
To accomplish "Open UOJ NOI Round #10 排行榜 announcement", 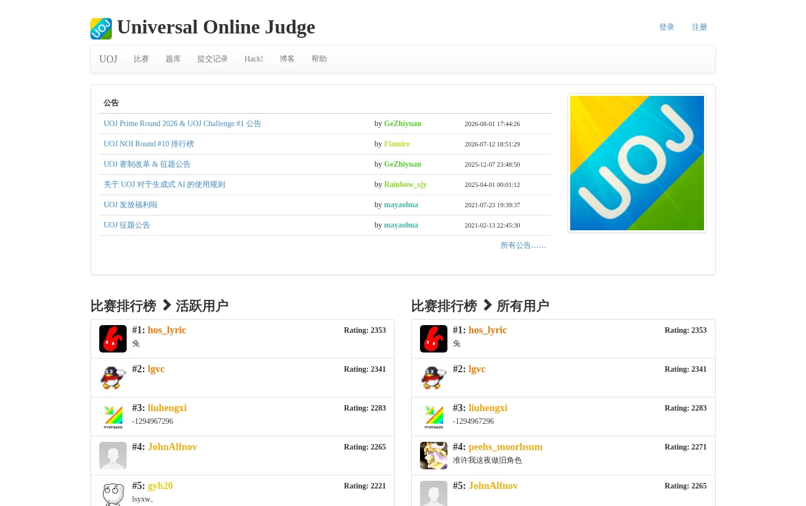I will tap(149, 144).
